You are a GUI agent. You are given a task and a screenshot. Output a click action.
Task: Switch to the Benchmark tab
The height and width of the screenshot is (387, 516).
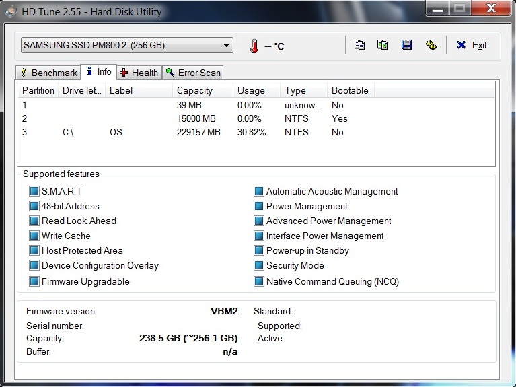48,73
